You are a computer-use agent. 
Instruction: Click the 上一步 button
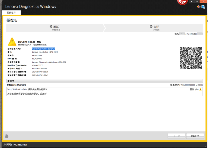(x=177, y=136)
